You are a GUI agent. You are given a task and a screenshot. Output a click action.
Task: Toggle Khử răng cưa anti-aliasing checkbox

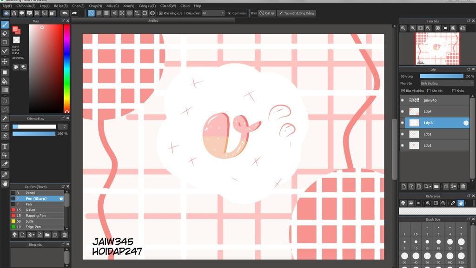(x=160, y=13)
